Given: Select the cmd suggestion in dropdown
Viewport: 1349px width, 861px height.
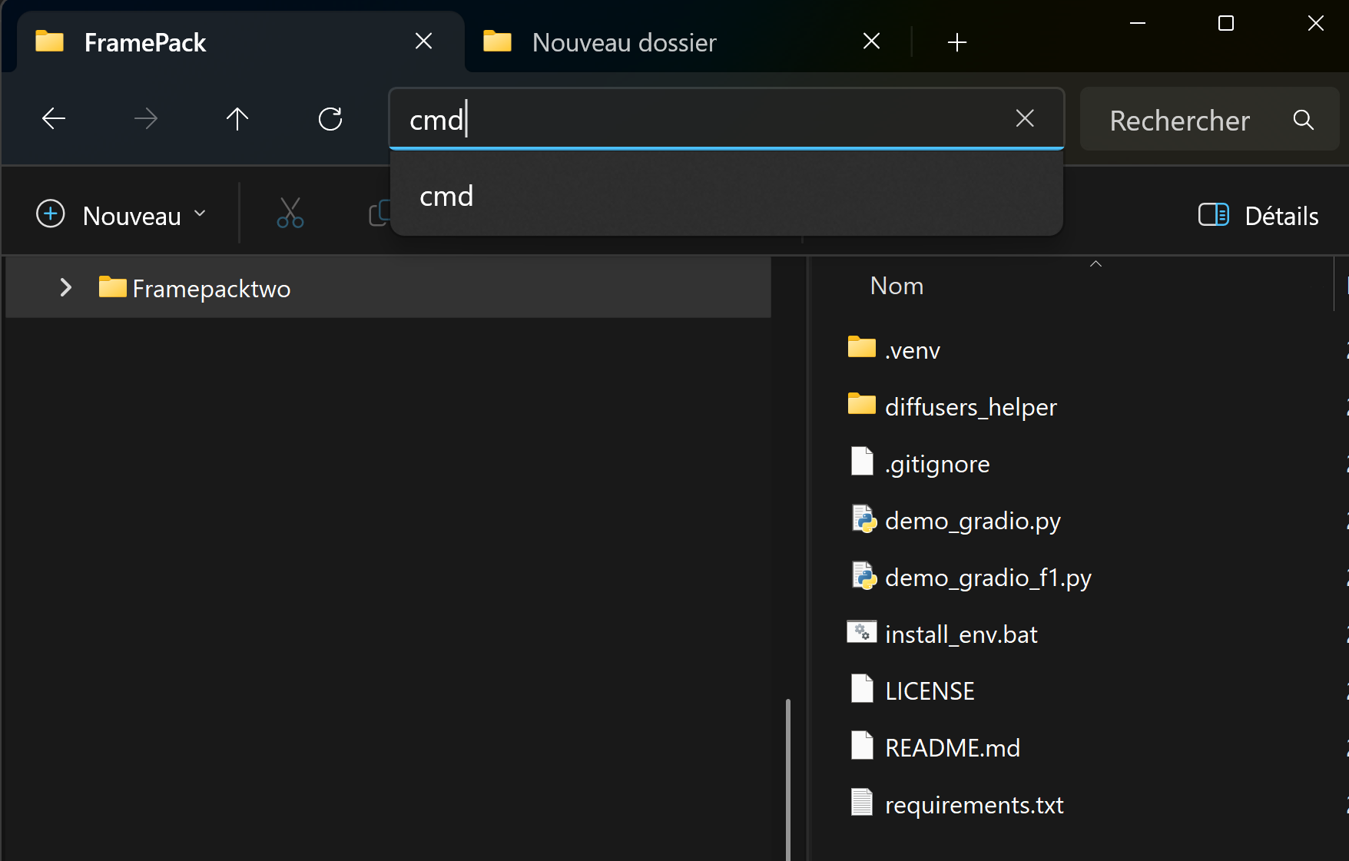Looking at the screenshot, I should click(726, 197).
